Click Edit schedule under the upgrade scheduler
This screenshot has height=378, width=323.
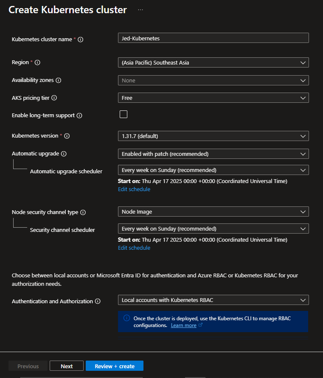pos(134,189)
